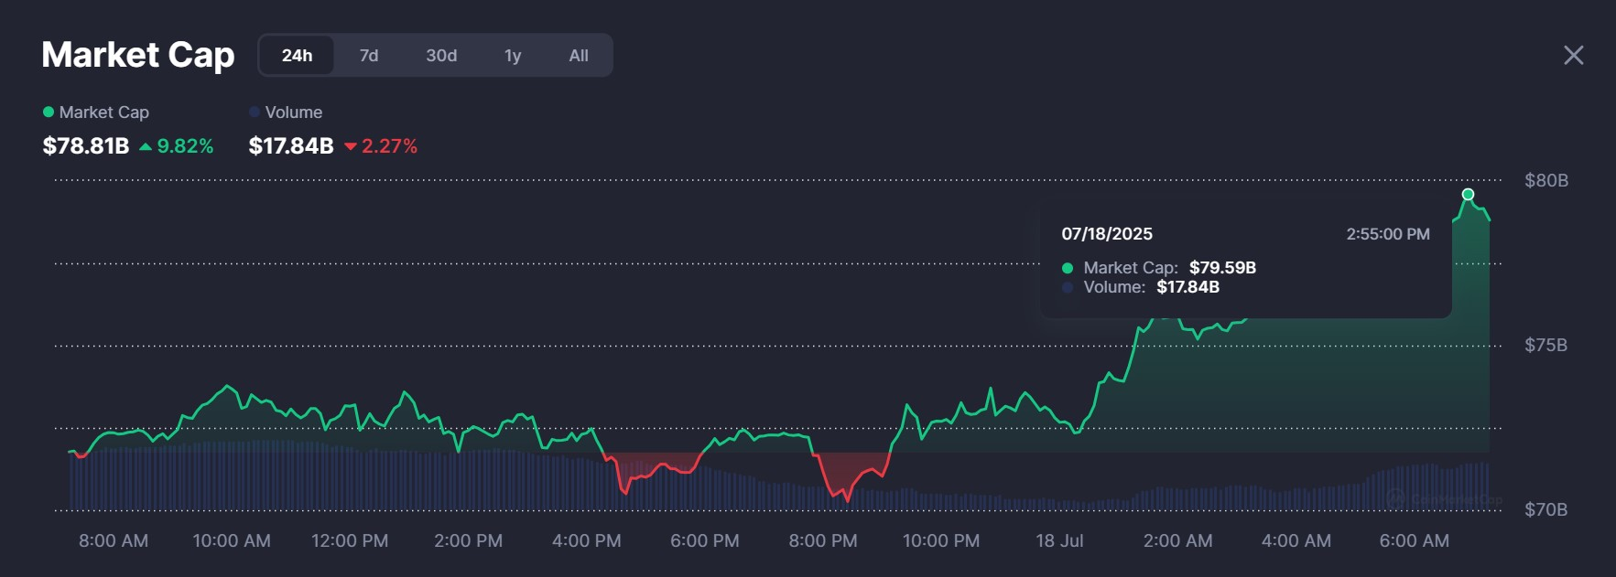Select the 24h time range
Viewport: 1616px width, 577px height.
[297, 56]
